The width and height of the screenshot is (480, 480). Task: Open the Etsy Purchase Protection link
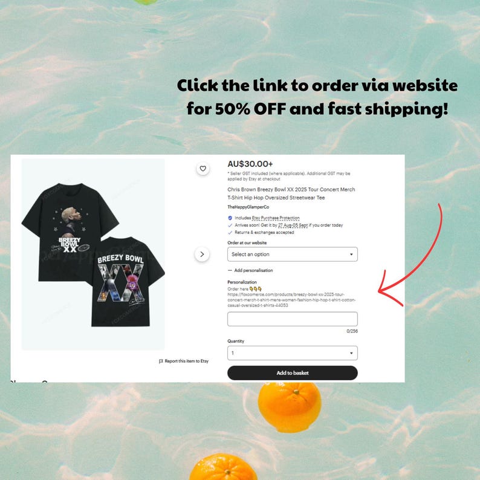[276, 218]
